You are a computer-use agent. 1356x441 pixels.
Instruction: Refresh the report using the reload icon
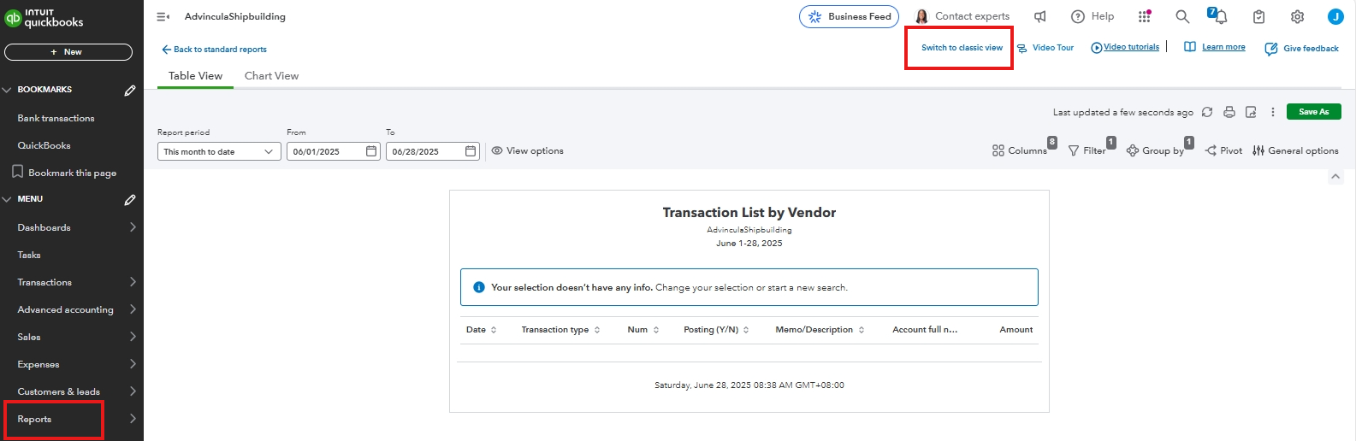click(x=1207, y=112)
